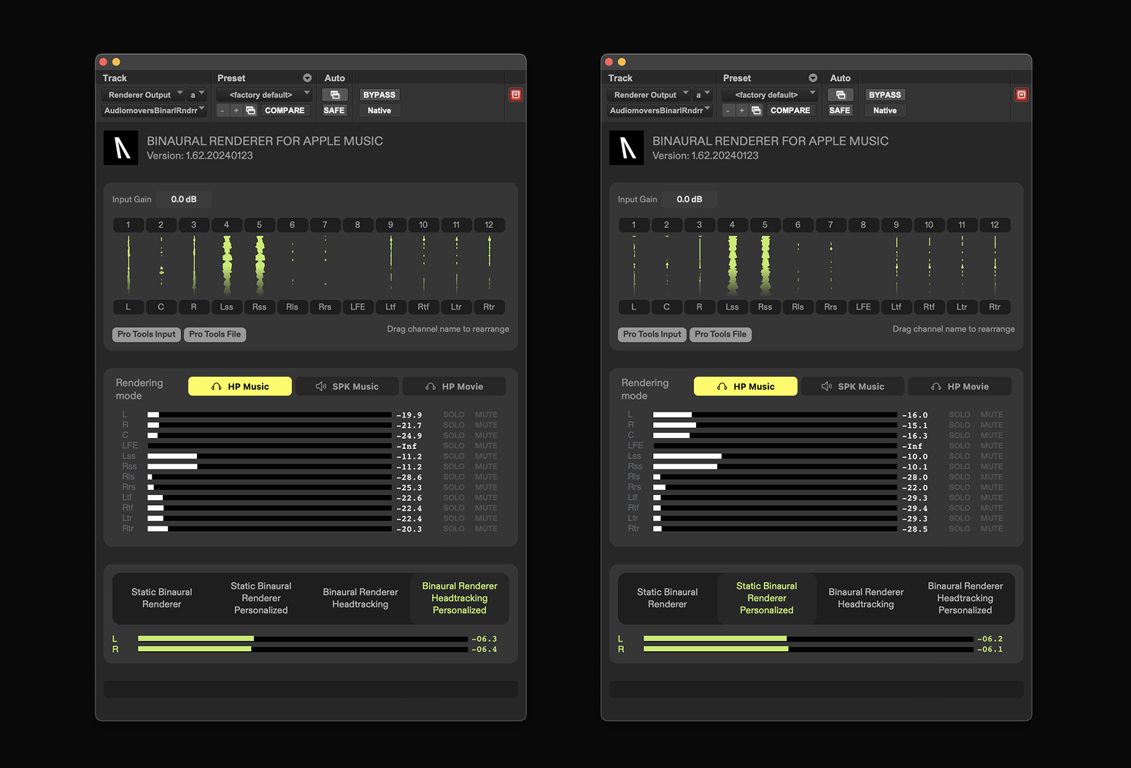
Task: Click the Rtf channel name box, left window
Action: (x=423, y=307)
